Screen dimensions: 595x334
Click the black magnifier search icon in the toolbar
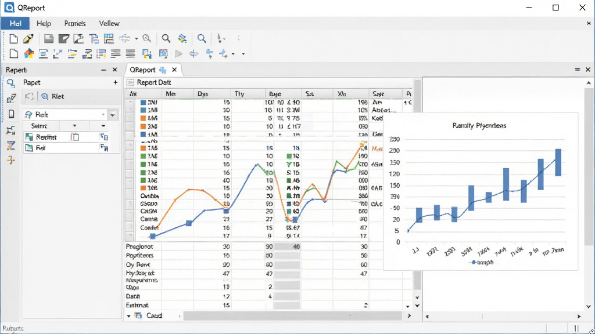pyautogui.click(x=166, y=39)
